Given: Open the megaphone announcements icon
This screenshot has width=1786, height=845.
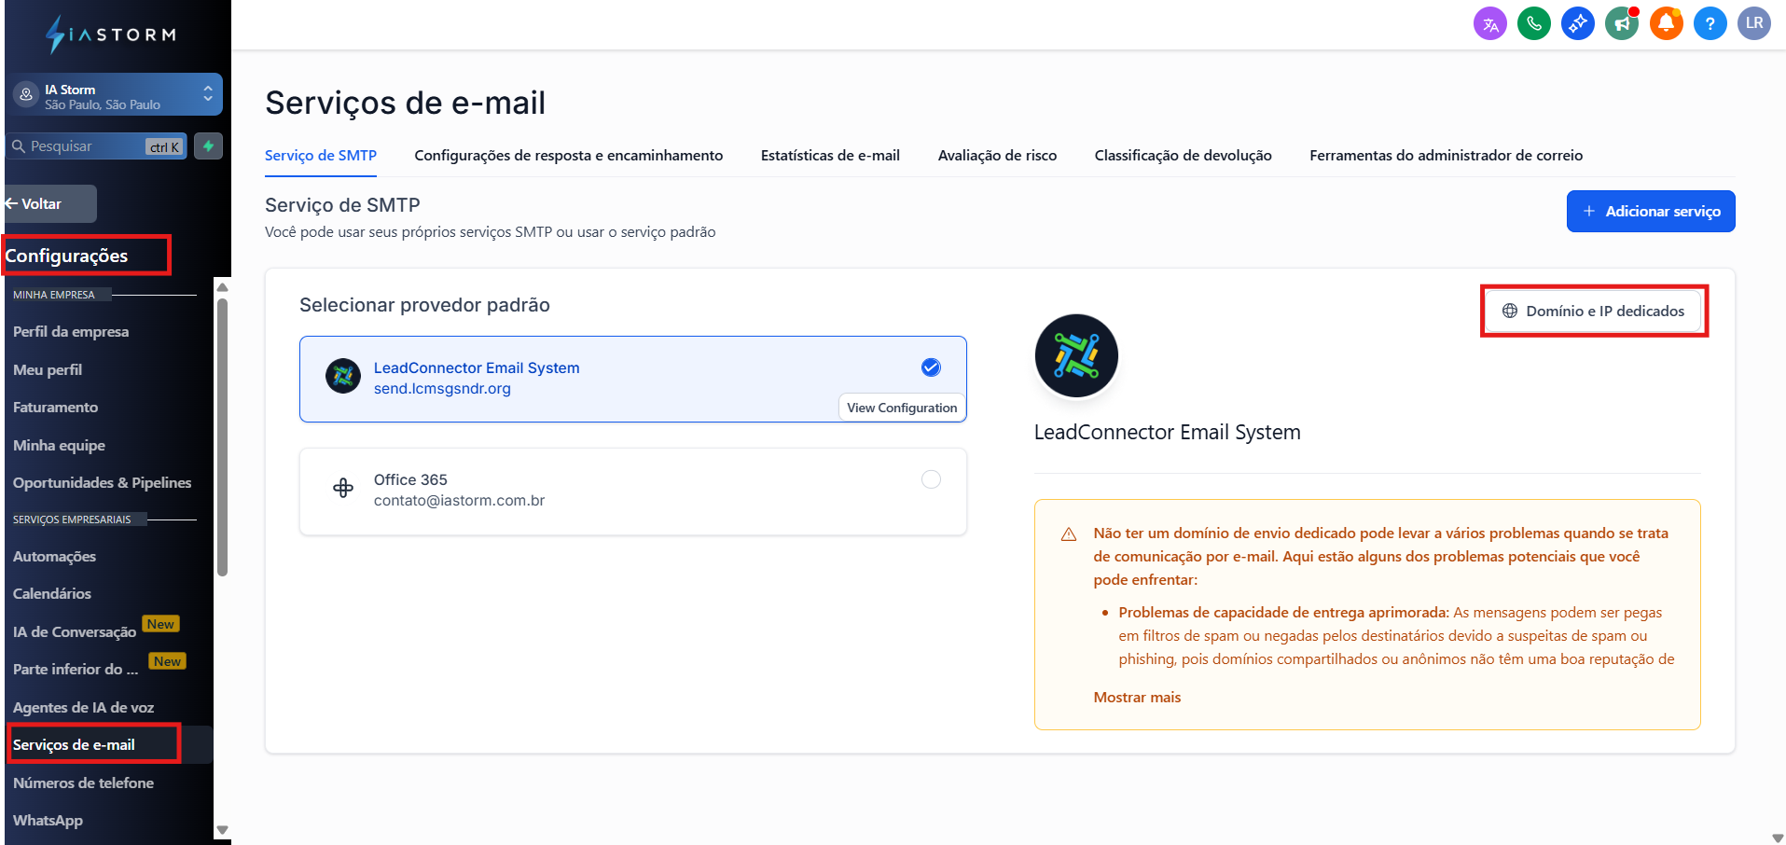Looking at the screenshot, I should pos(1622,24).
